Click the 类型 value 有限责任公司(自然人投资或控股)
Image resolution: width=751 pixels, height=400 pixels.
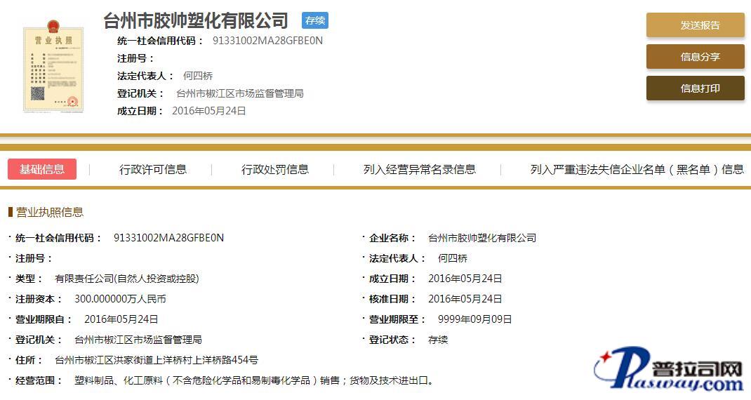click(x=127, y=279)
